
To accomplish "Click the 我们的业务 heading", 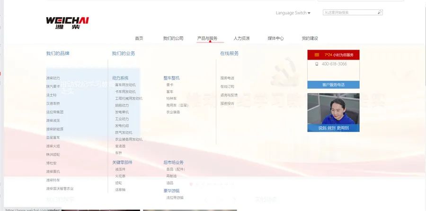I will click(x=124, y=53).
